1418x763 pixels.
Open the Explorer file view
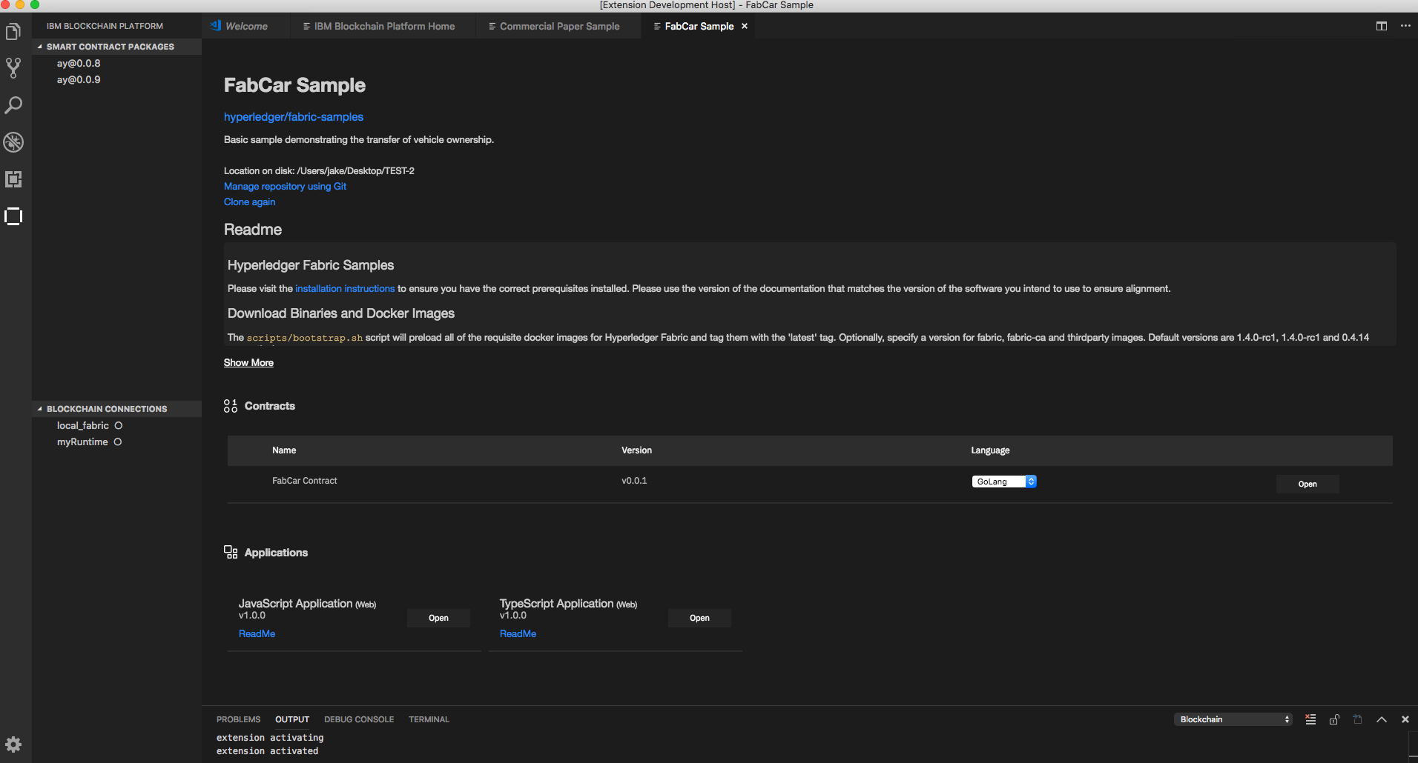(x=13, y=31)
